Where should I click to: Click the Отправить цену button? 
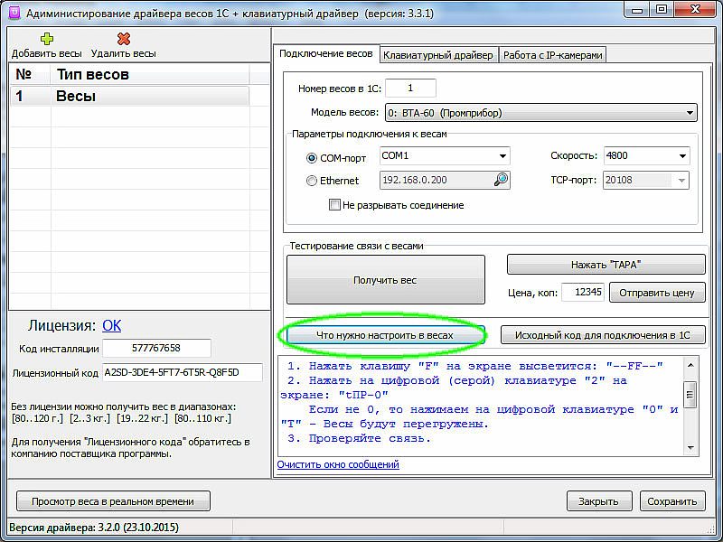pyautogui.click(x=657, y=293)
